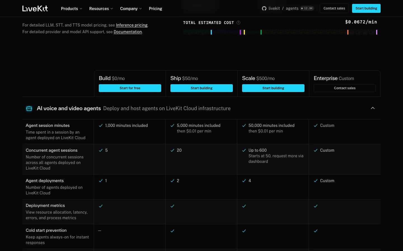Open the GitHub livekit agents icon
403x251 pixels.
pos(264,8)
